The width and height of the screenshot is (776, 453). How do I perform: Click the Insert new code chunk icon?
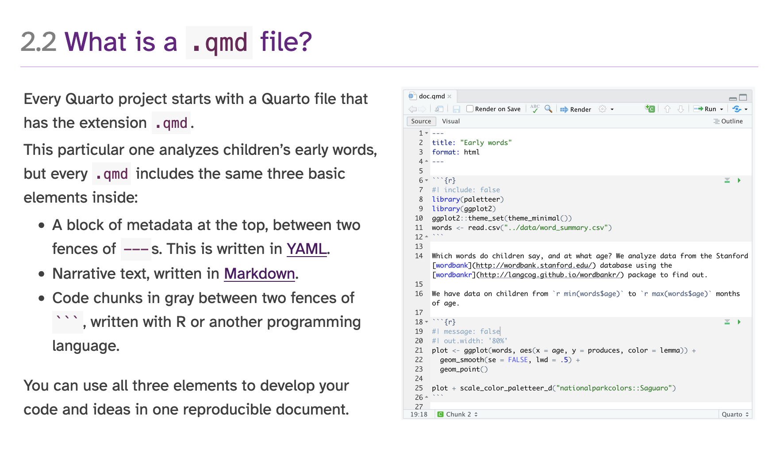pos(649,109)
